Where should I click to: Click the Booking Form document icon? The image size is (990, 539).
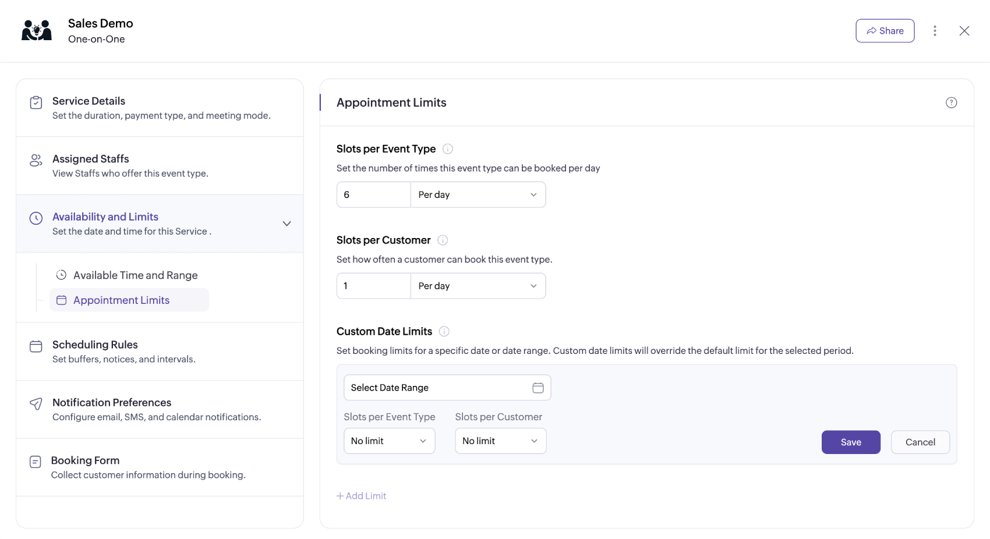[x=36, y=462]
